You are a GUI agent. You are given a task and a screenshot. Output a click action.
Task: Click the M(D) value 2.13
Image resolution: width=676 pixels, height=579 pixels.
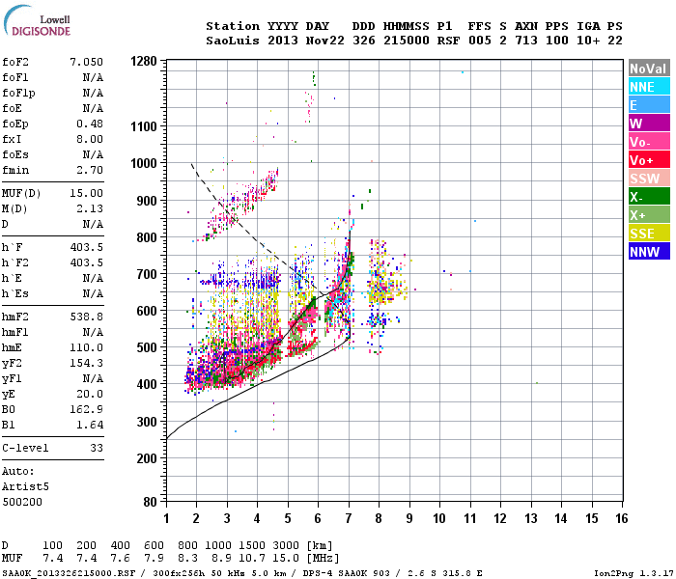click(90, 209)
